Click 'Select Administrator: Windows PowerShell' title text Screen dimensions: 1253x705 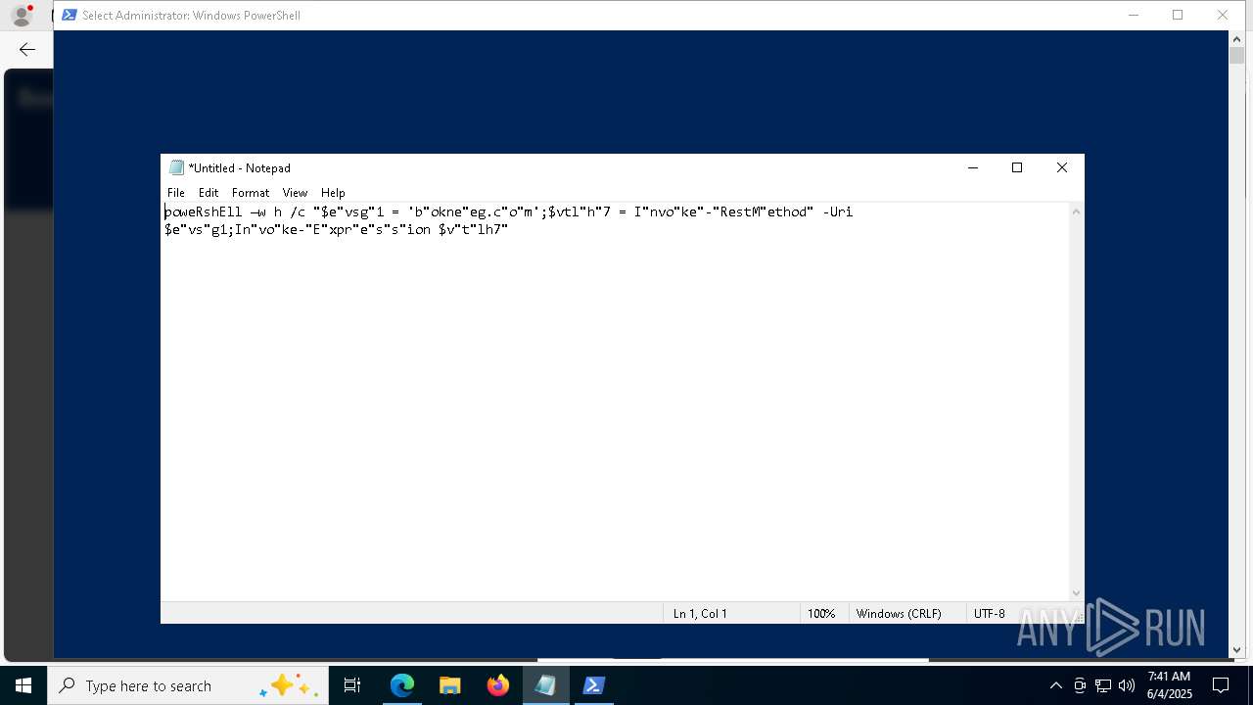[191, 15]
